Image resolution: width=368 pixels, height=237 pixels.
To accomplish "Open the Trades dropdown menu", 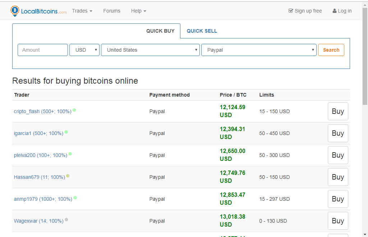I will click(x=82, y=11).
